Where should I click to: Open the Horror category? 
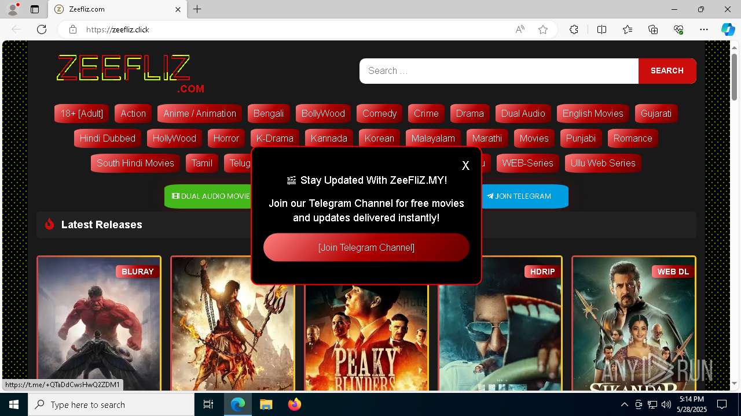pyautogui.click(x=226, y=138)
